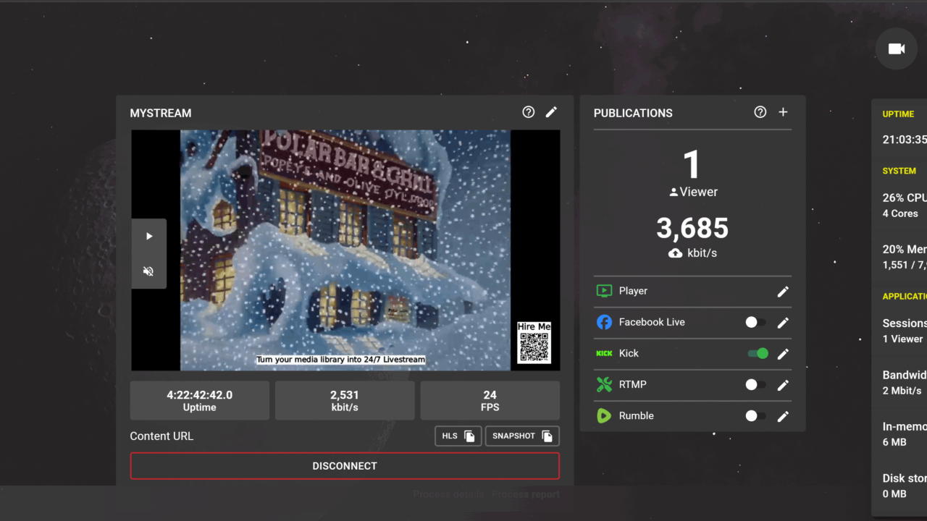Viewport: 927px width, 521px height.
Task: Click the cloud upload icon above kbit/s
Action: pyautogui.click(x=675, y=253)
